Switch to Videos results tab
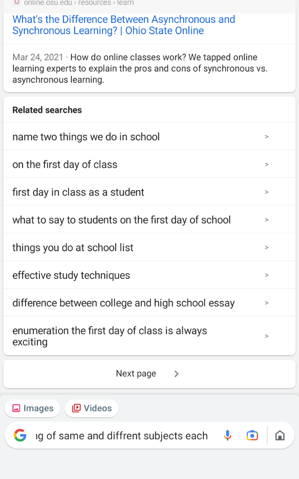Viewport: 299px width, 479px height. click(92, 408)
